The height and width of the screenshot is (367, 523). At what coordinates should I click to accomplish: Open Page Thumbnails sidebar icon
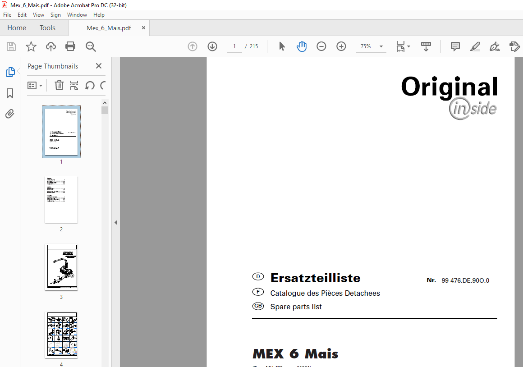click(x=10, y=72)
